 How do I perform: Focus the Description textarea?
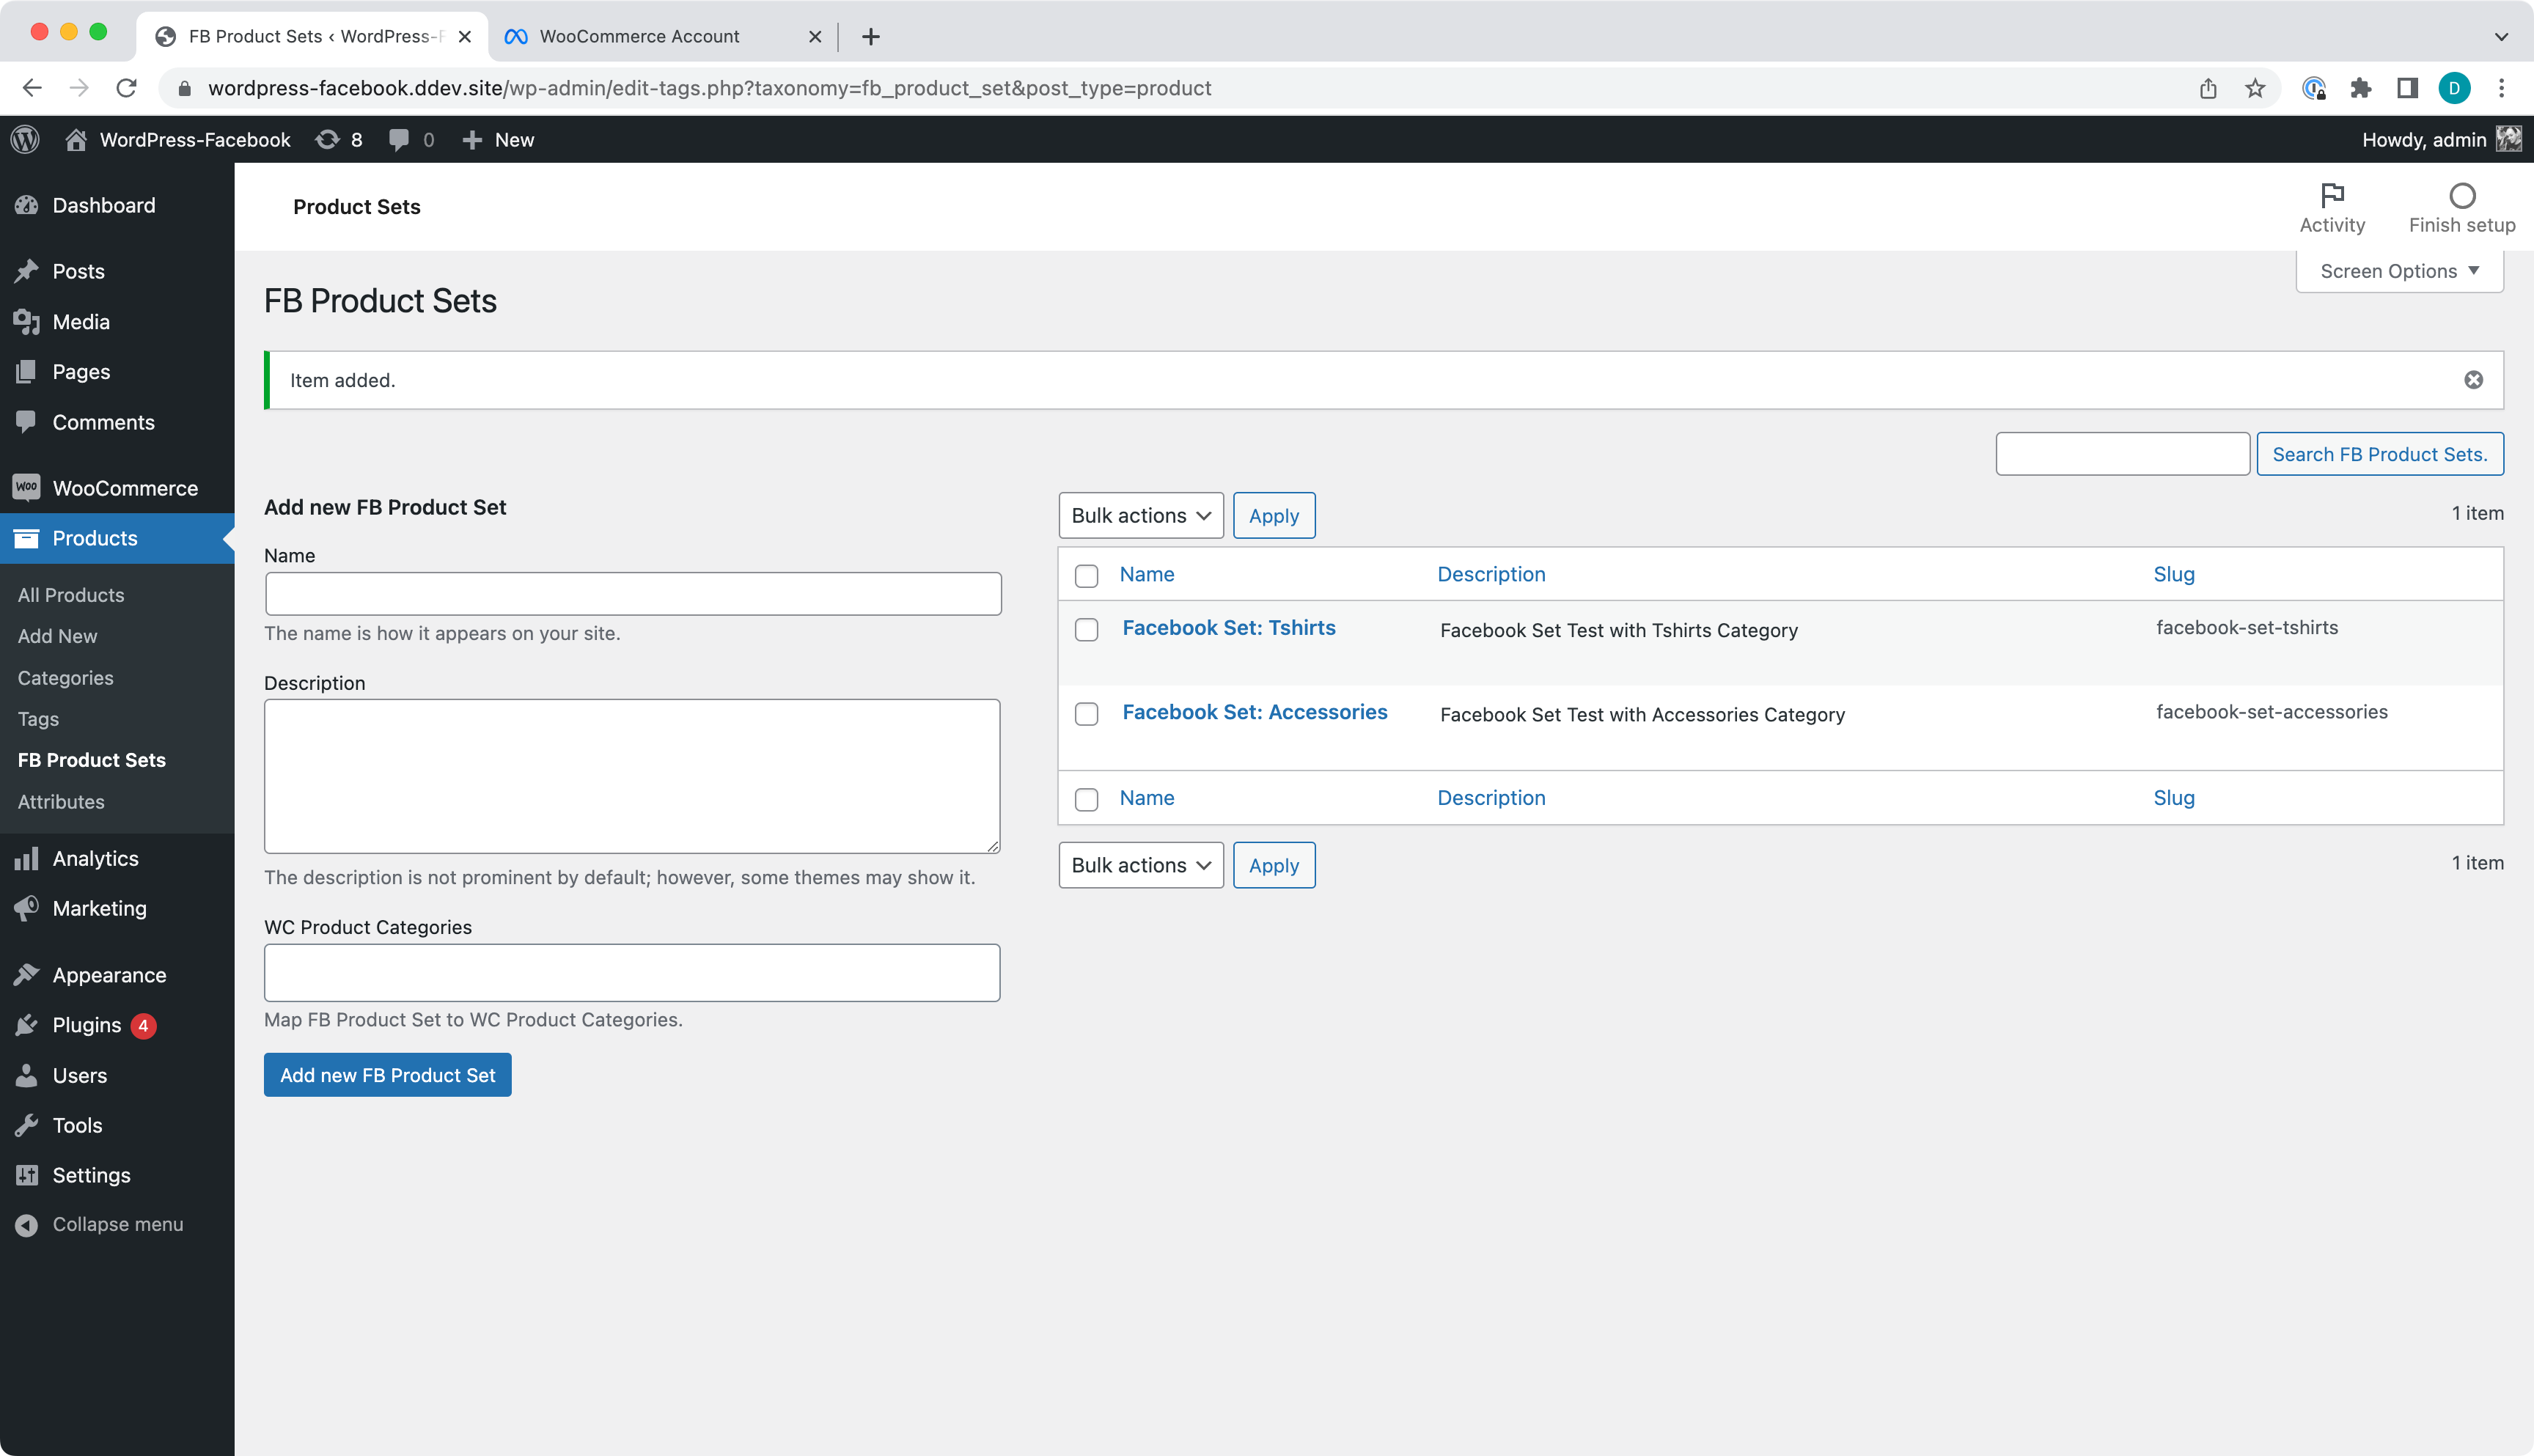[632, 776]
